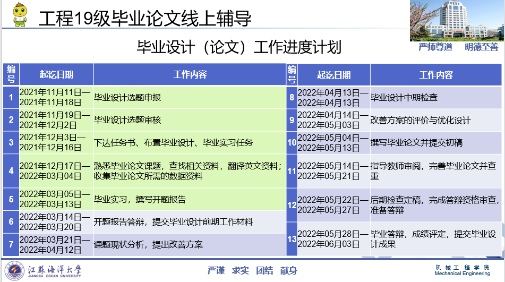This screenshot has height=282, width=505.
Task: Select the left table's 起讫日期 header
Action: tap(56, 75)
